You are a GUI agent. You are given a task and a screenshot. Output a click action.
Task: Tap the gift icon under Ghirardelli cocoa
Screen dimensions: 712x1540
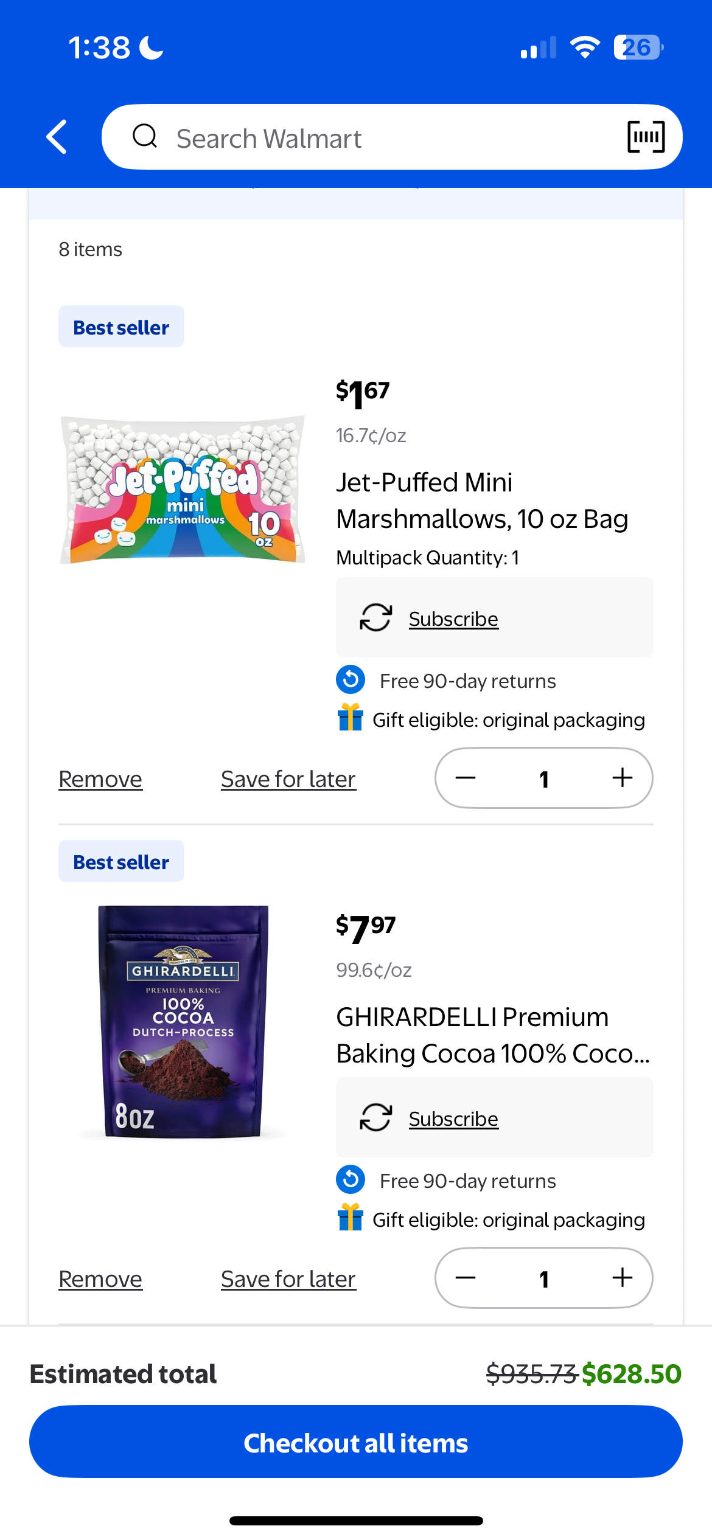351,1218
